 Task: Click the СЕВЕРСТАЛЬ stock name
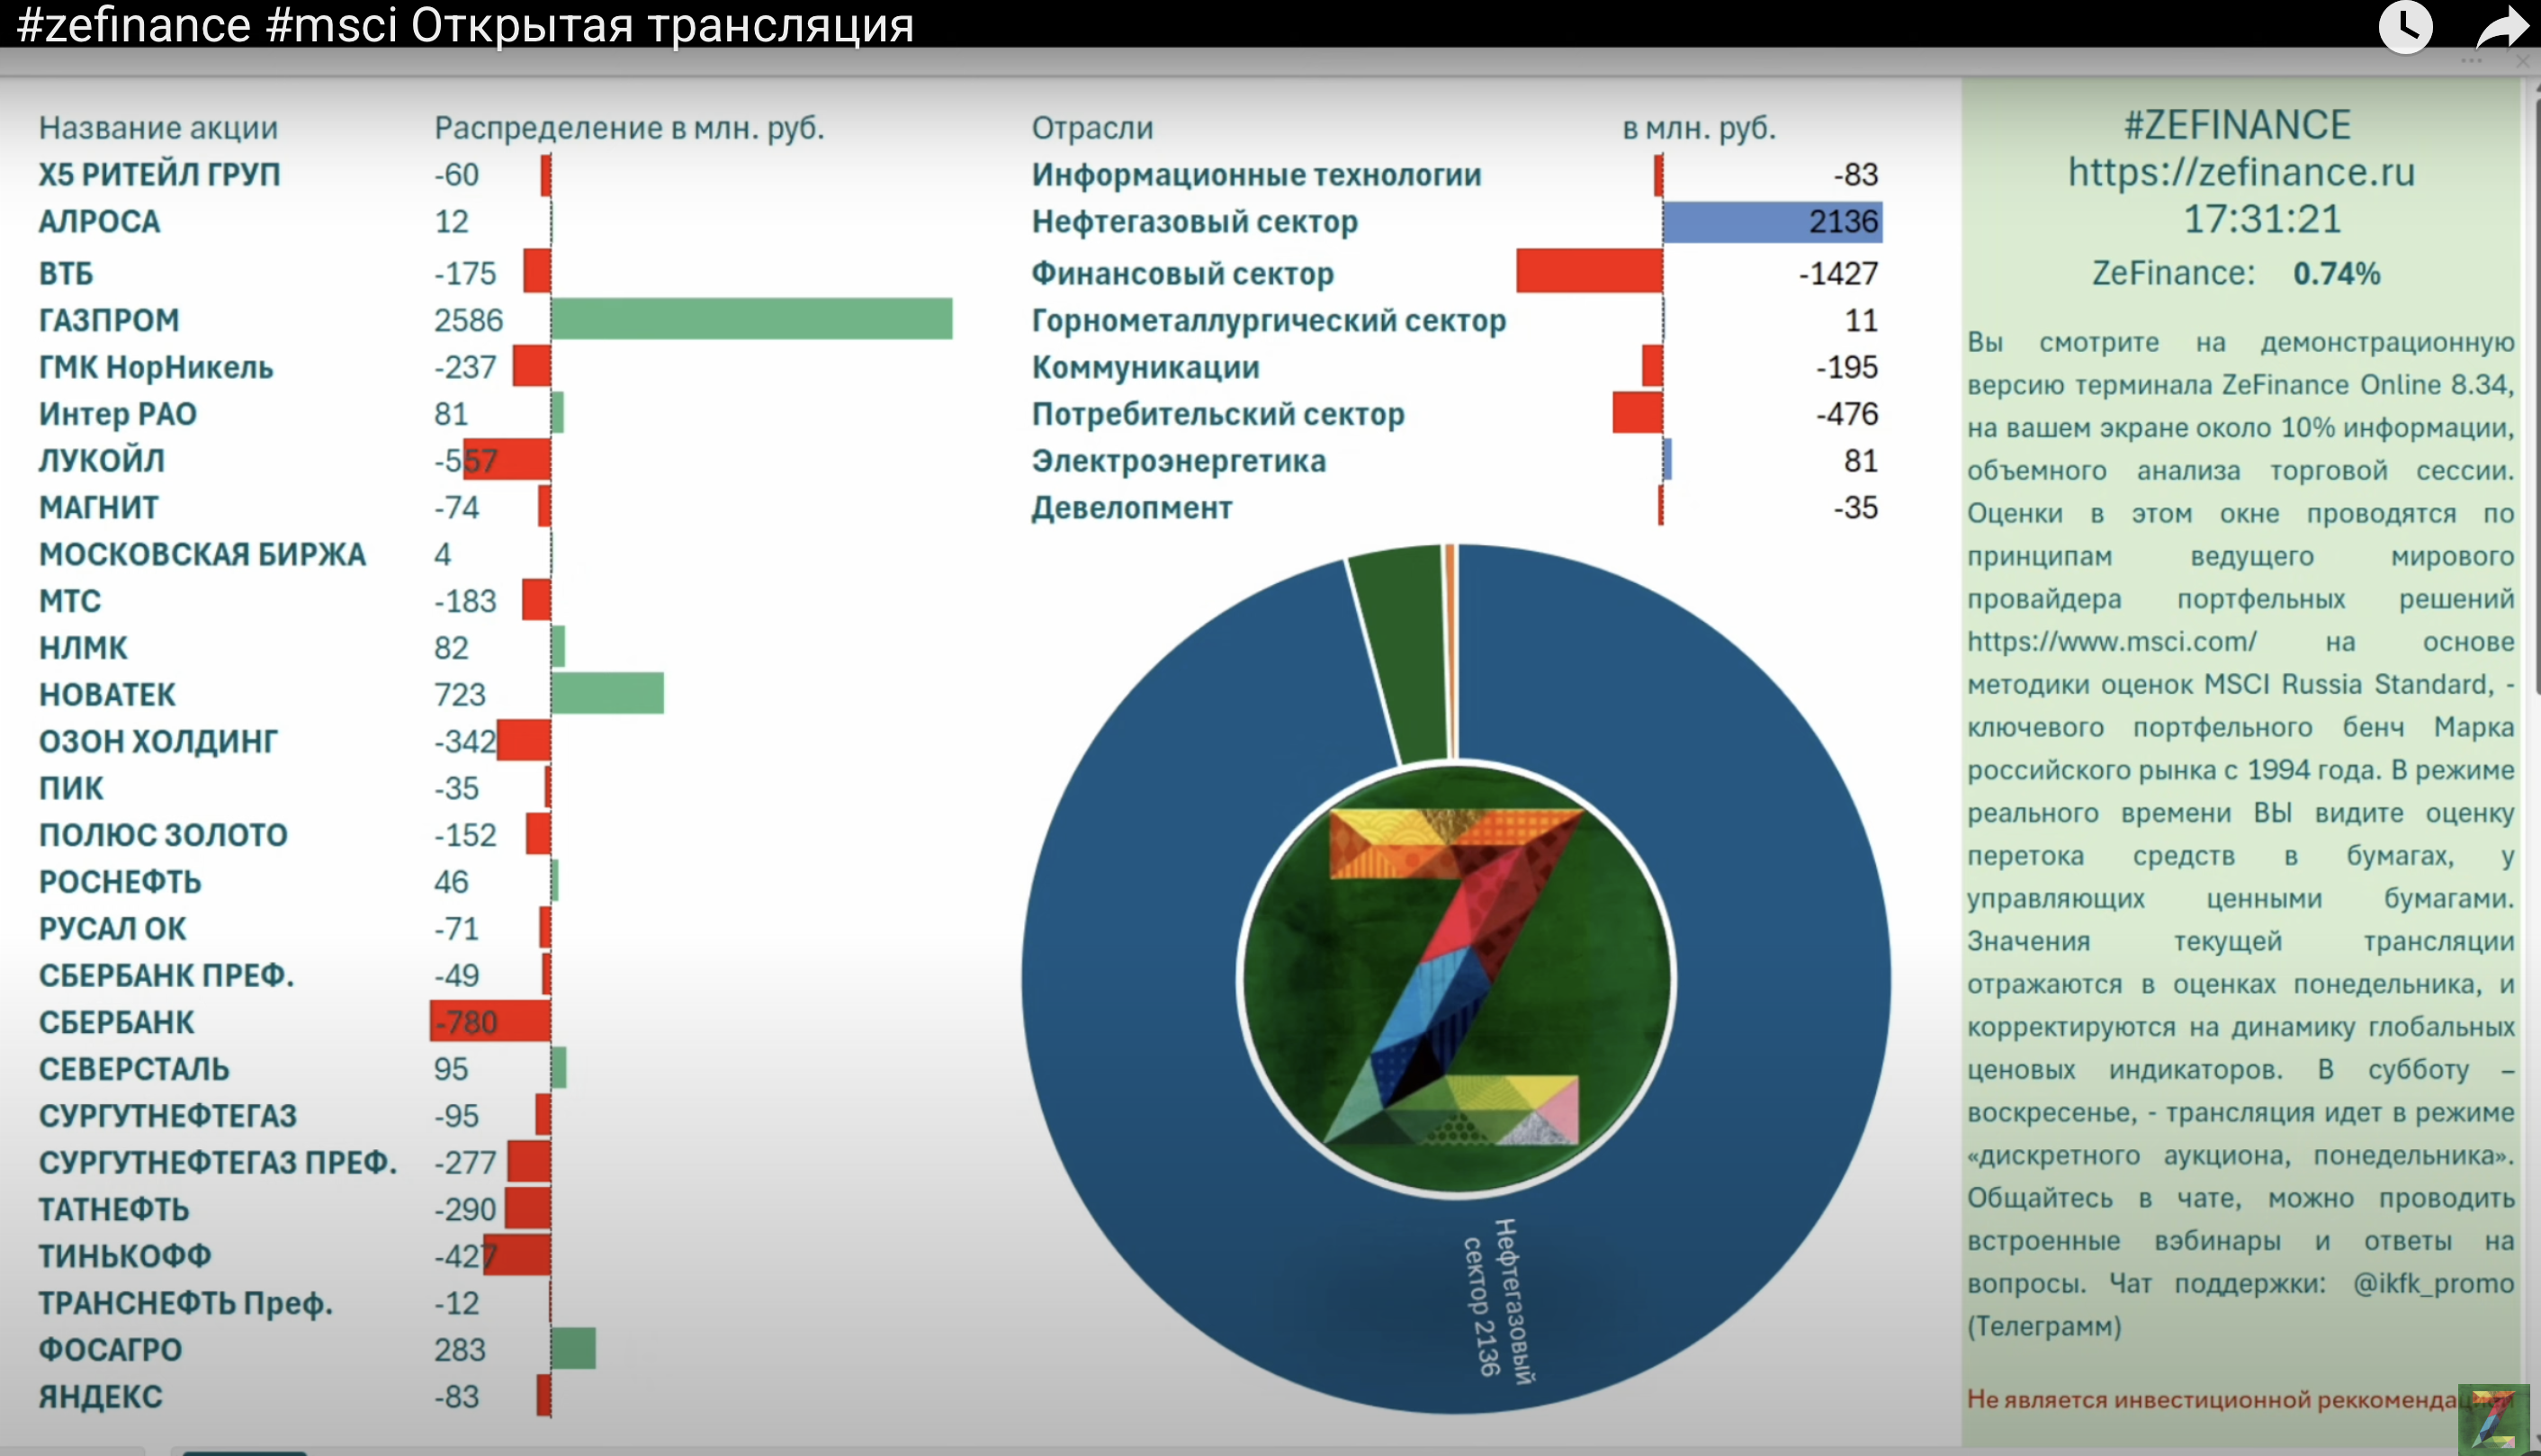tap(134, 1069)
